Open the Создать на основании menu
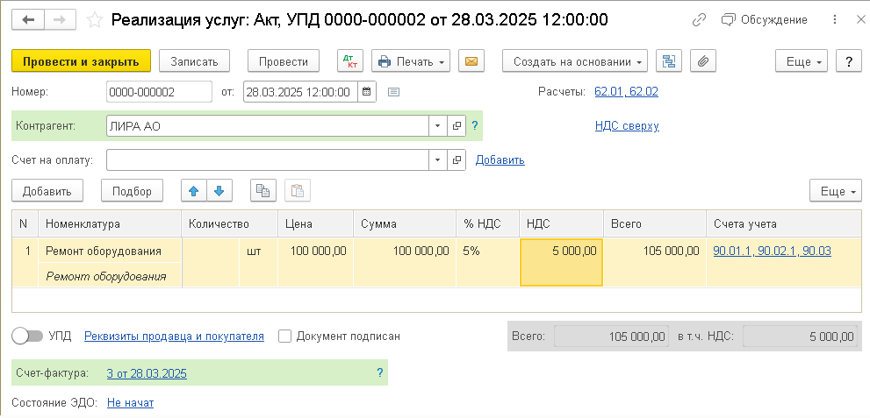This screenshot has width=870, height=418. click(575, 61)
